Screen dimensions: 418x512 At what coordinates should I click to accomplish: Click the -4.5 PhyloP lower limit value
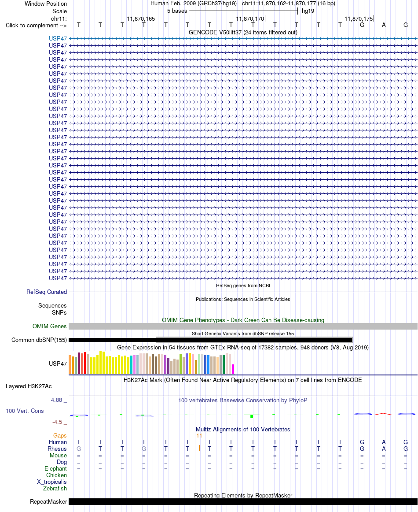click(x=57, y=422)
